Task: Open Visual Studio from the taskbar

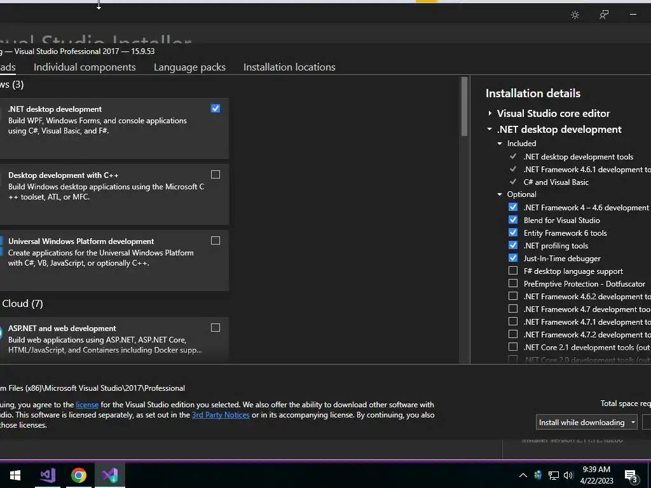Action: (48, 475)
